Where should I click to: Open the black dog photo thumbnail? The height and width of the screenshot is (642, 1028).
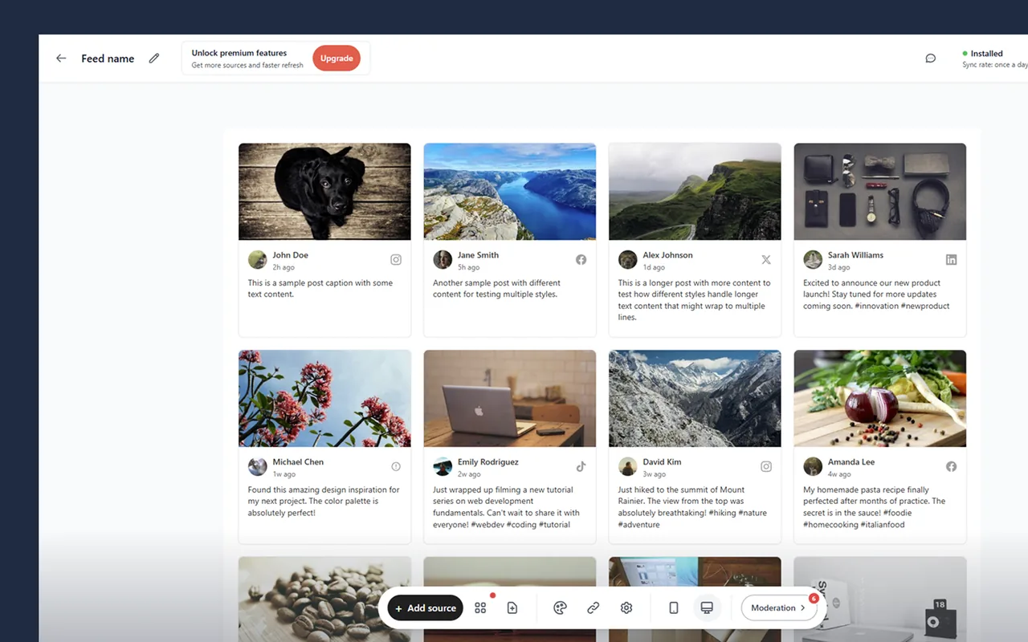tap(324, 192)
